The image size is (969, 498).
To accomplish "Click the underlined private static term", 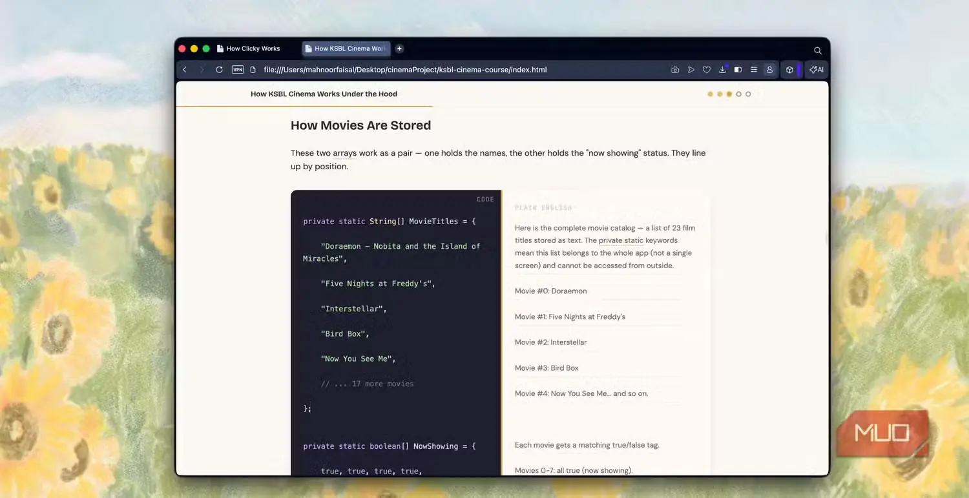I will [621, 240].
